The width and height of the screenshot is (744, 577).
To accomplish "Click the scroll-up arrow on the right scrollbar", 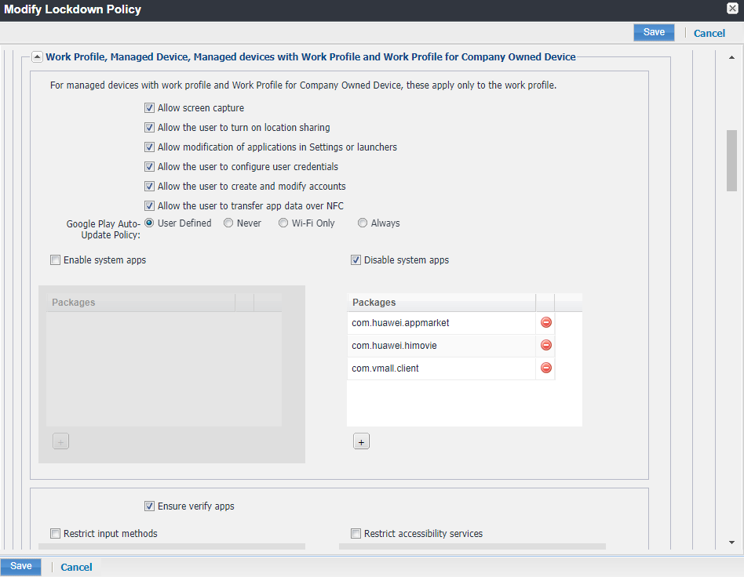I will point(731,57).
